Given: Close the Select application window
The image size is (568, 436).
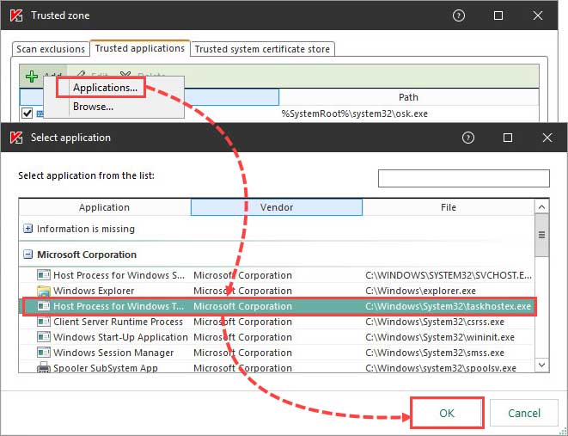Looking at the screenshot, I should (547, 138).
